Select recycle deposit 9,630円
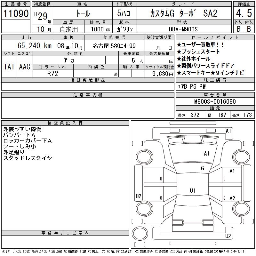The image size is (256, 256). coord(163,74)
